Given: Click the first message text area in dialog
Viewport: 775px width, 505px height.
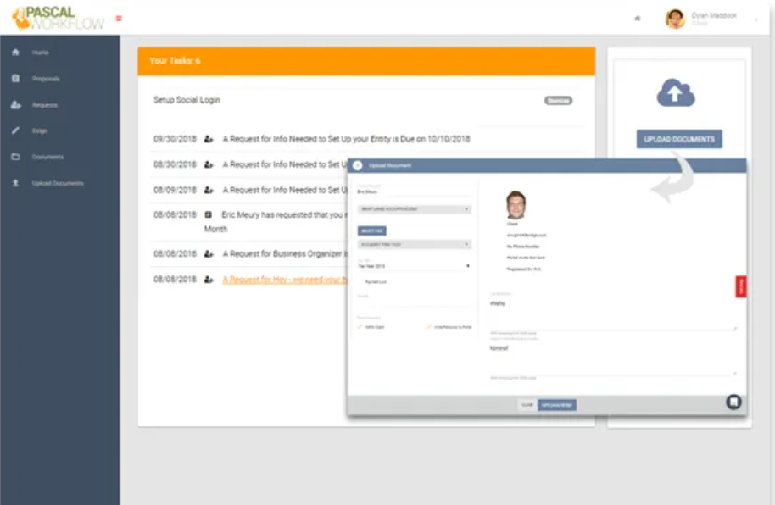Looking at the screenshot, I should pyautogui.click(x=613, y=314).
